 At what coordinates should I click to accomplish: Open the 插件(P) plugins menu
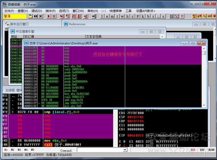coord(50,11)
